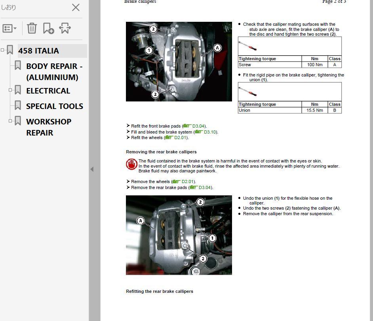Click 'Tightening torque' header above Screw row
373x321 pixels.
pos(257,59)
